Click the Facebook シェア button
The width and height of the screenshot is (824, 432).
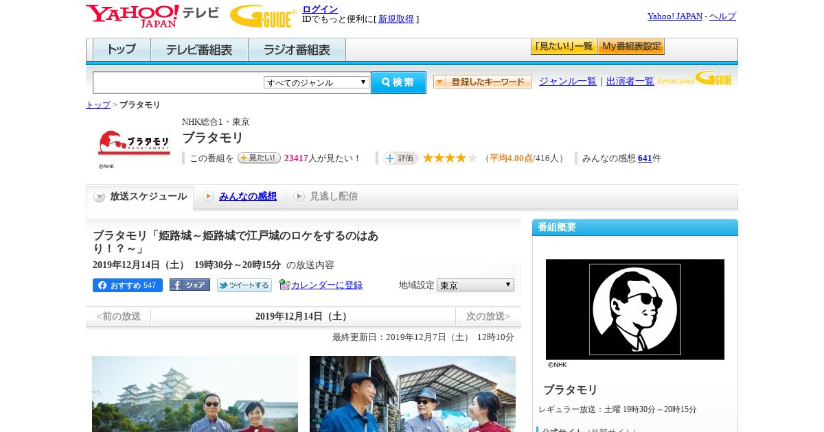[x=190, y=285]
